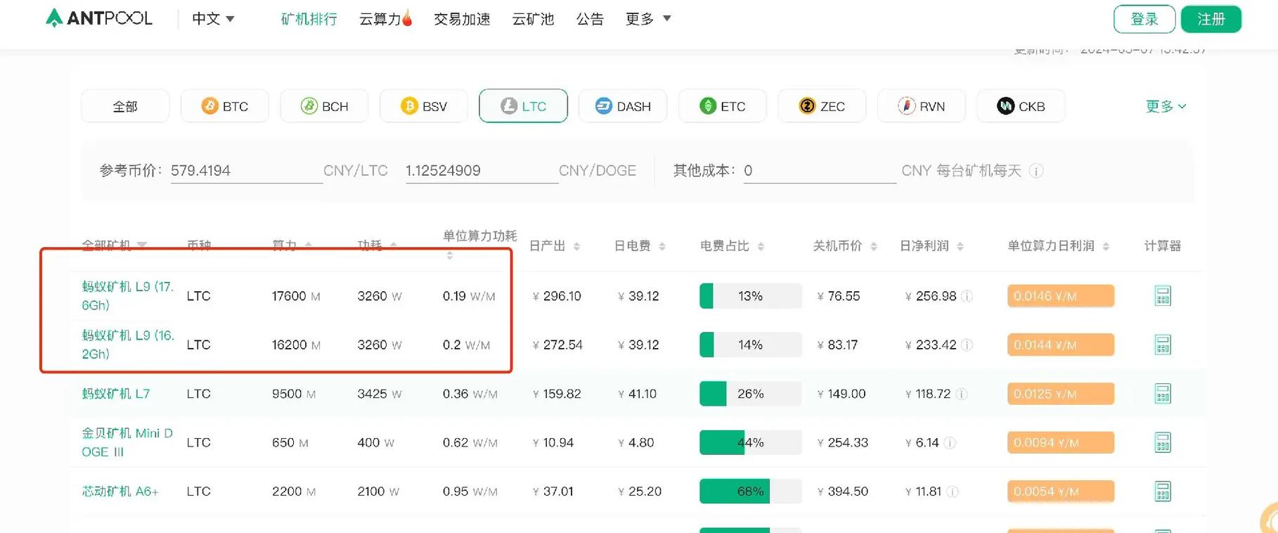Click the 13% electricity ratio bar
Image resolution: width=1278 pixels, height=533 pixels.
pyautogui.click(x=750, y=296)
